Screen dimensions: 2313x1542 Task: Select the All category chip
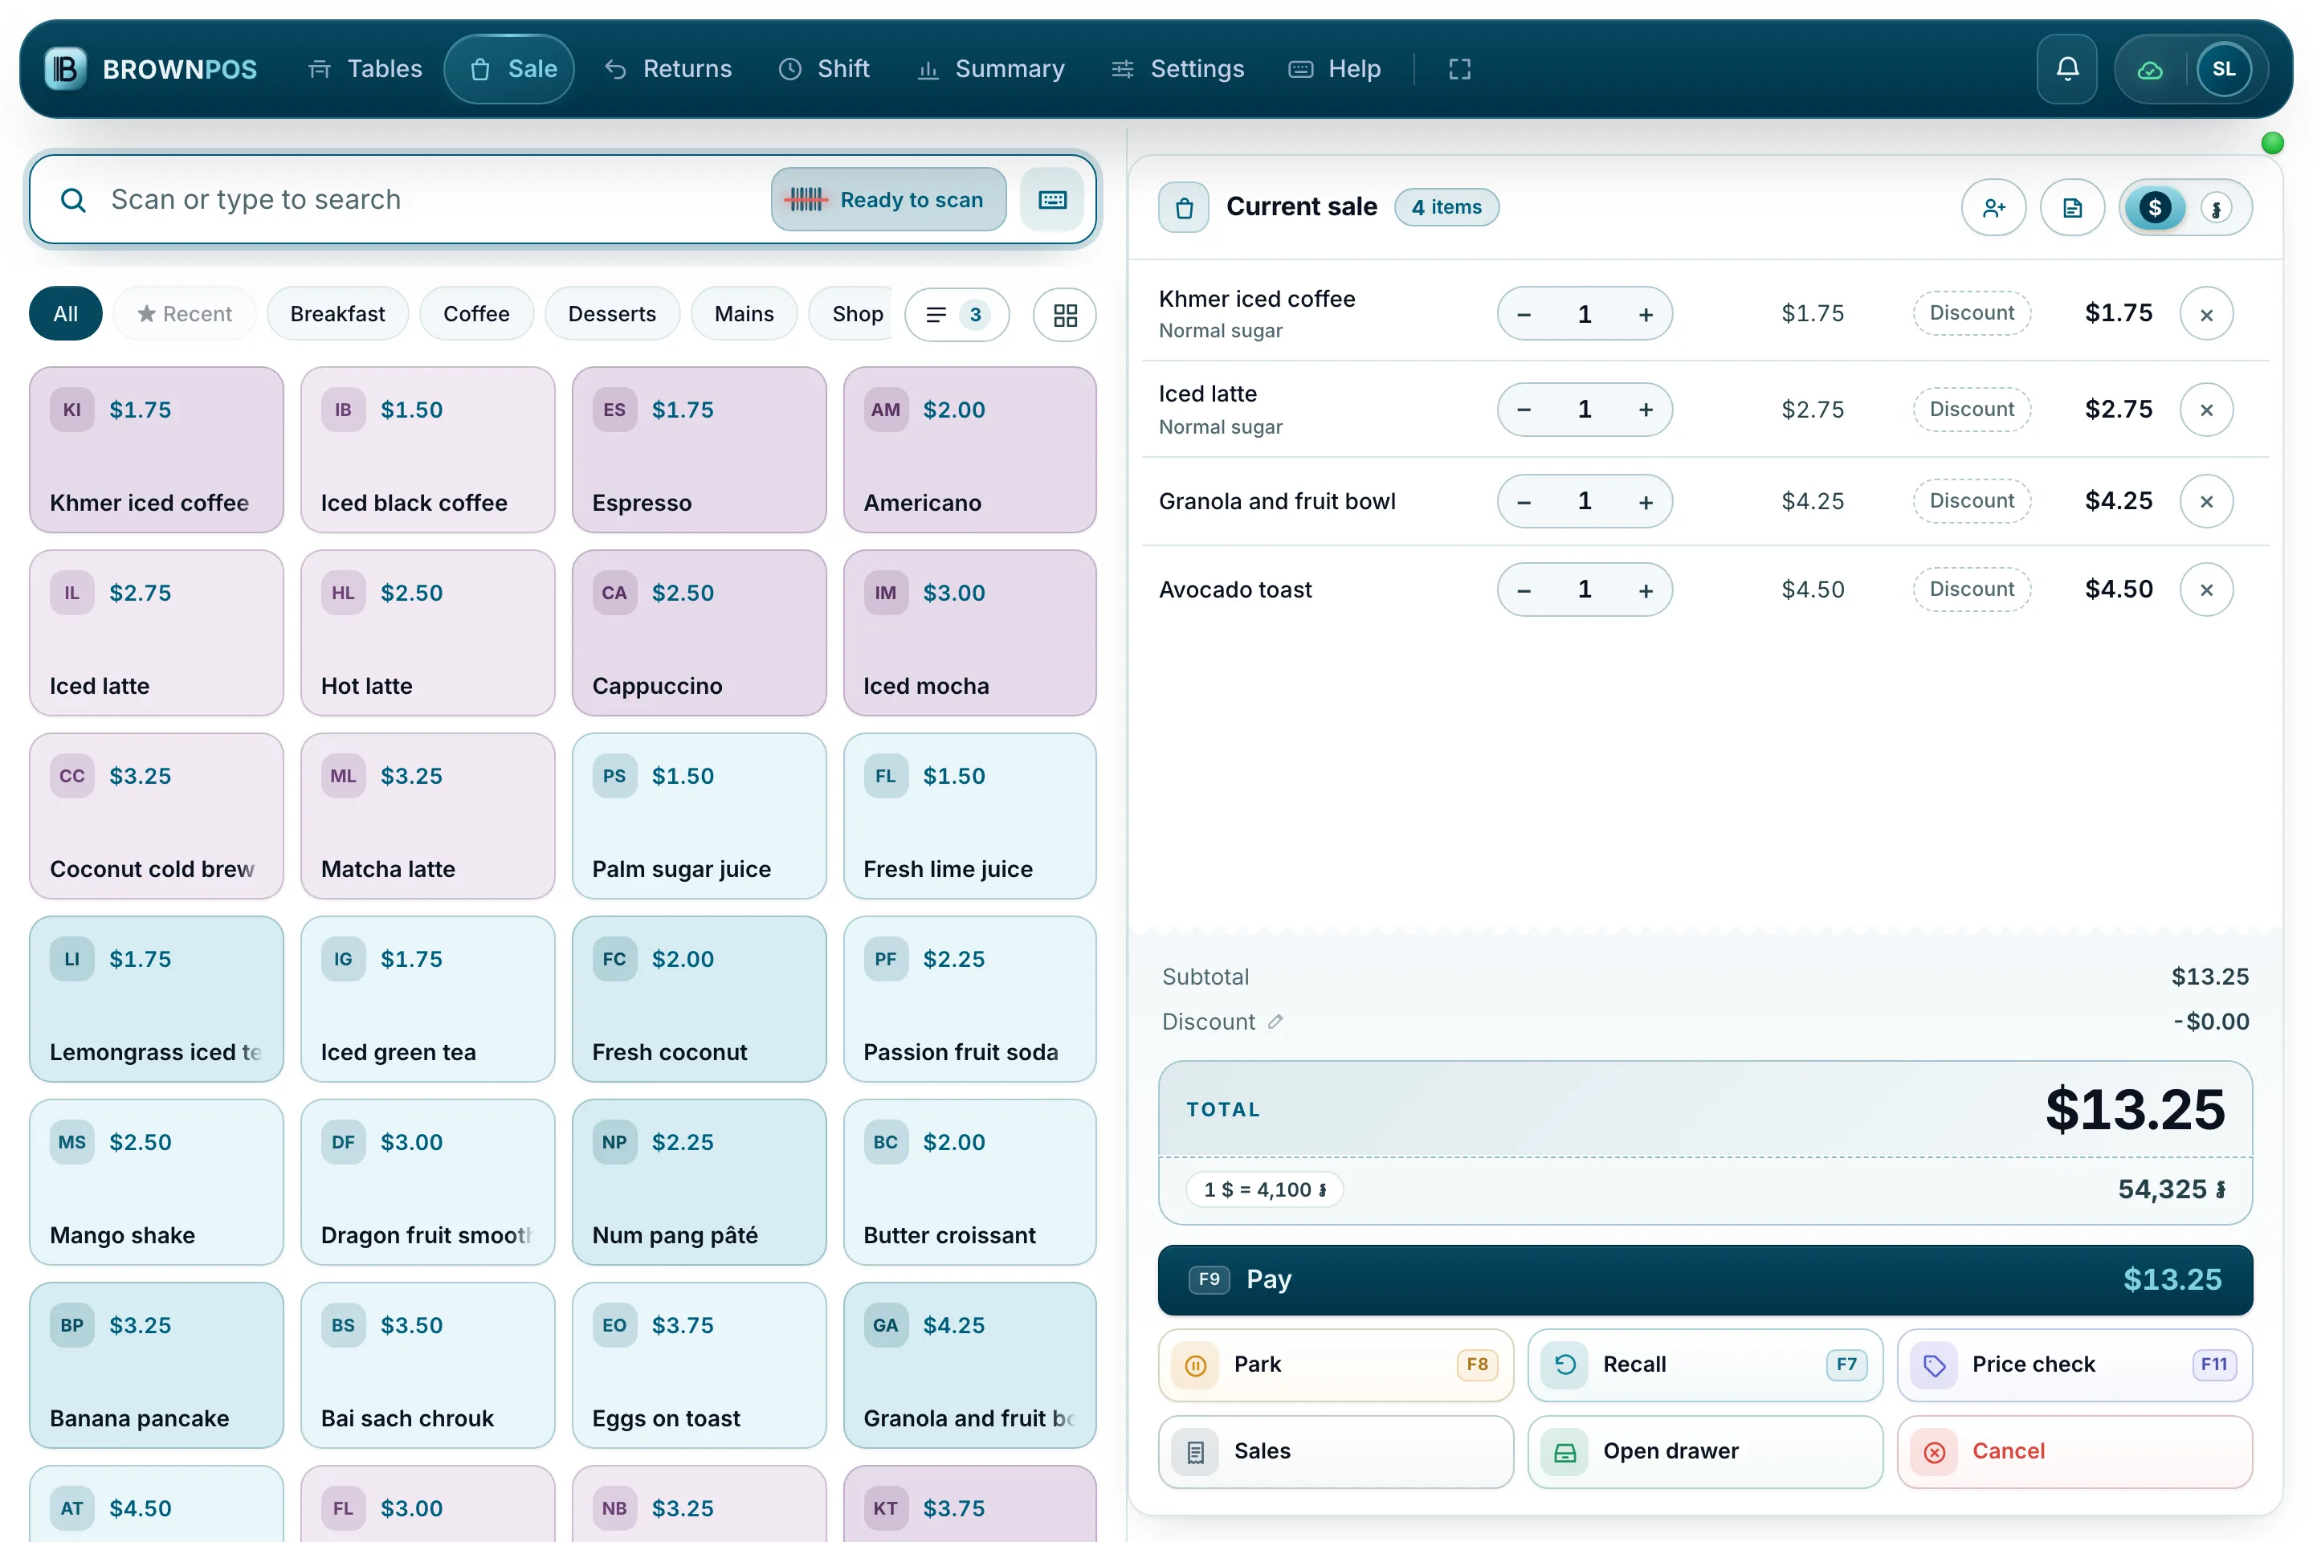[x=66, y=315]
